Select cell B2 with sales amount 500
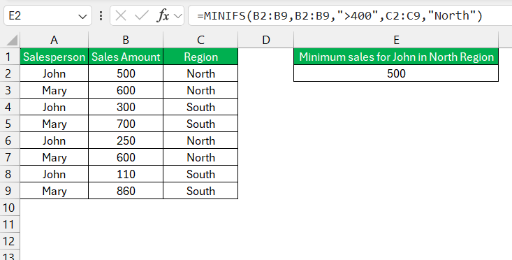Image resolution: width=512 pixels, height=260 pixels. tap(126, 73)
